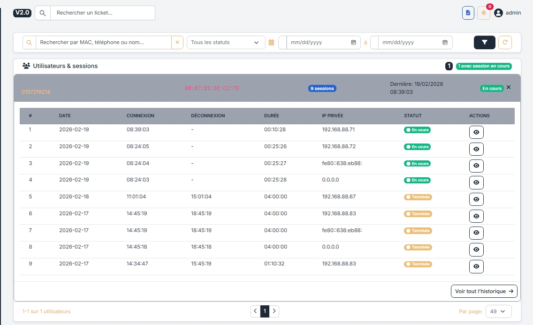Go to next page arrow
Screen dimensions: 533x325
tap(274, 311)
